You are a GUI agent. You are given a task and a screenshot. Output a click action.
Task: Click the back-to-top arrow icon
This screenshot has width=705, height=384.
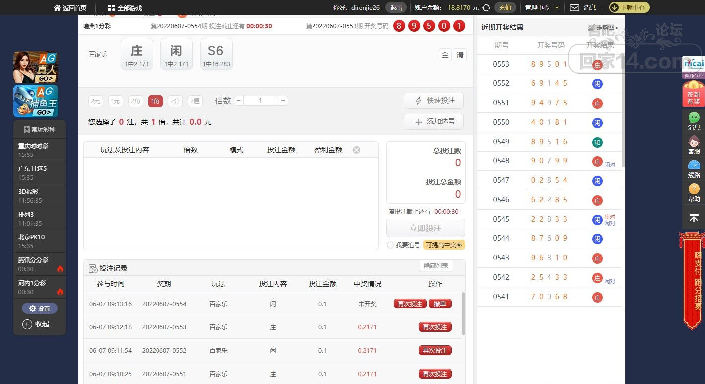694,218
